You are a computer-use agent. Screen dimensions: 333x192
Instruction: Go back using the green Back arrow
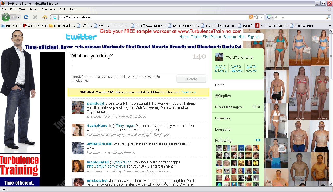pos(6,17)
